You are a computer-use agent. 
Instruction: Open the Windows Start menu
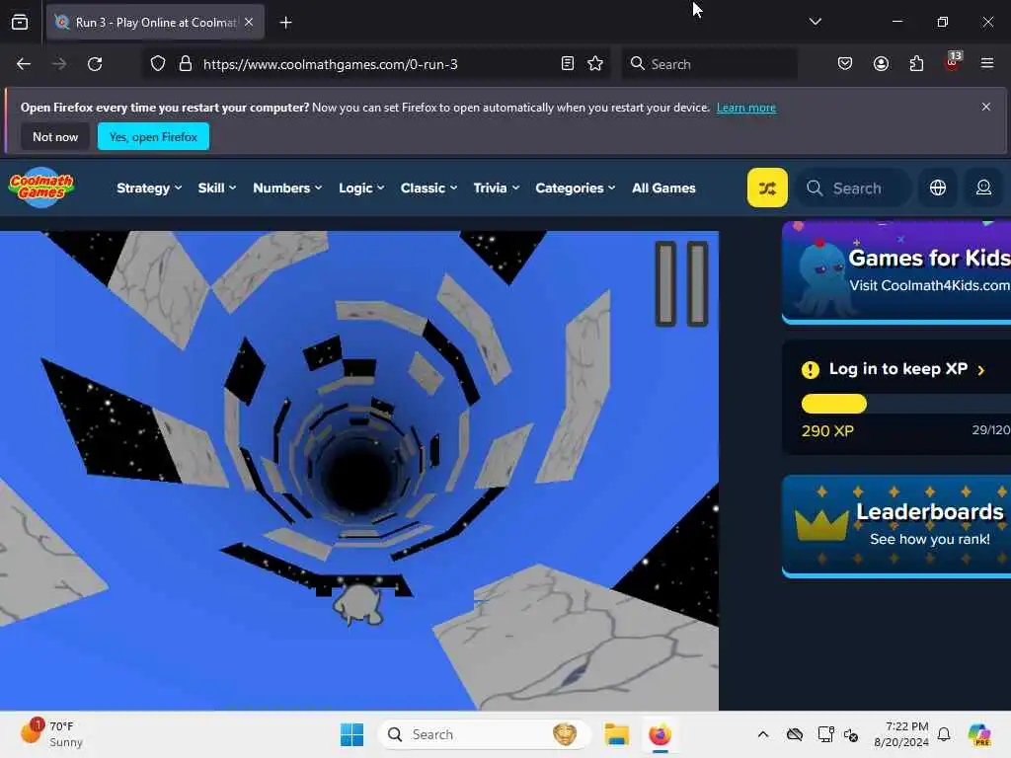(x=352, y=734)
